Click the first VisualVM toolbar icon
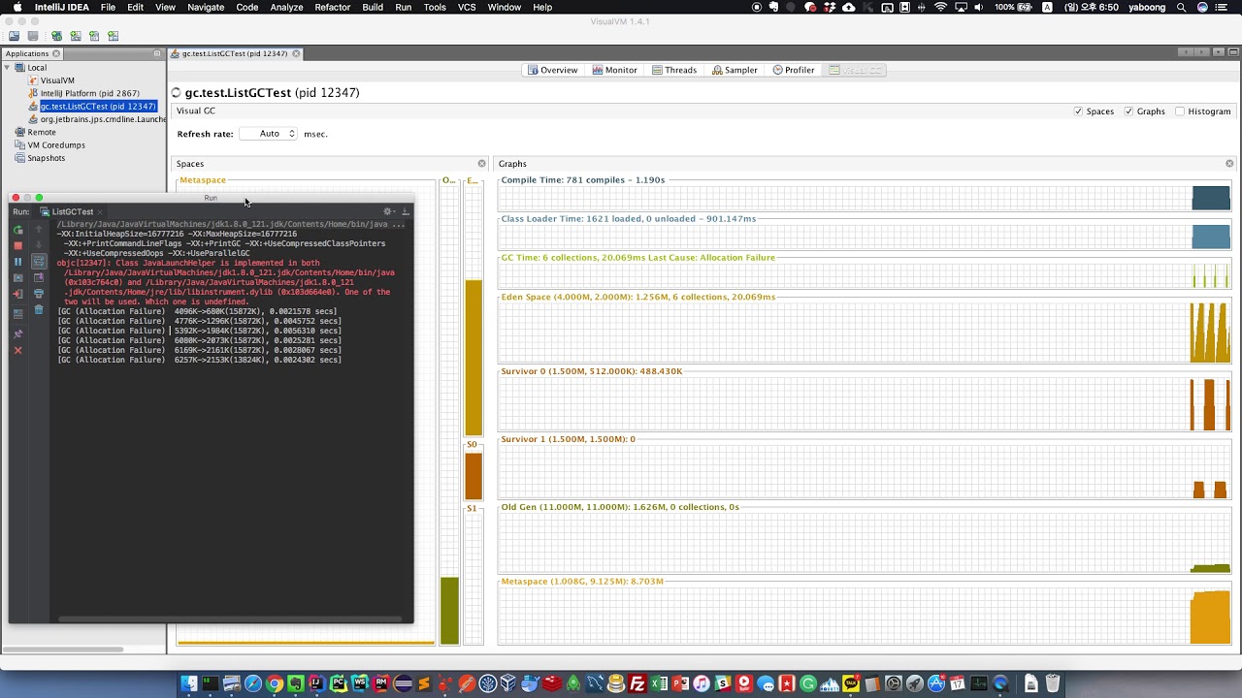1242x698 pixels. tap(14, 36)
